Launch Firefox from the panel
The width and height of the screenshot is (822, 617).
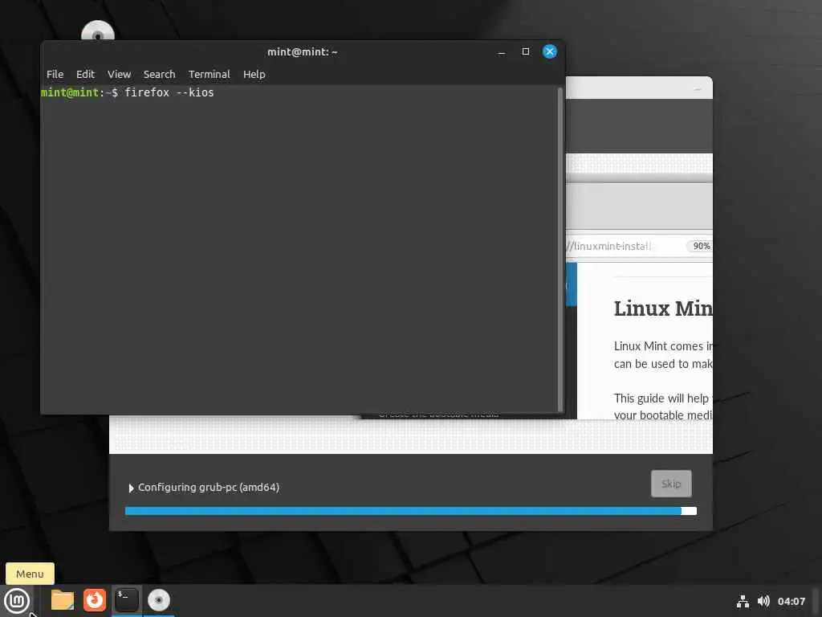(95, 600)
